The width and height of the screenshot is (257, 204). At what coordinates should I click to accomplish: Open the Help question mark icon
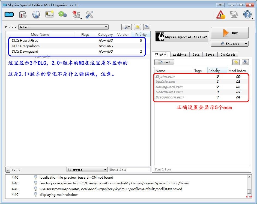click(247, 14)
